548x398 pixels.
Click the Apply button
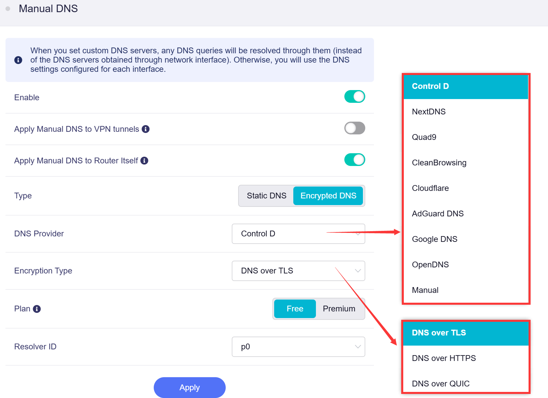pos(189,388)
